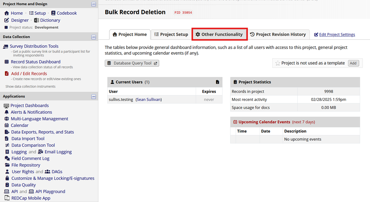Open the Add / Edit Records link
370x202 pixels.
[x=29, y=73]
